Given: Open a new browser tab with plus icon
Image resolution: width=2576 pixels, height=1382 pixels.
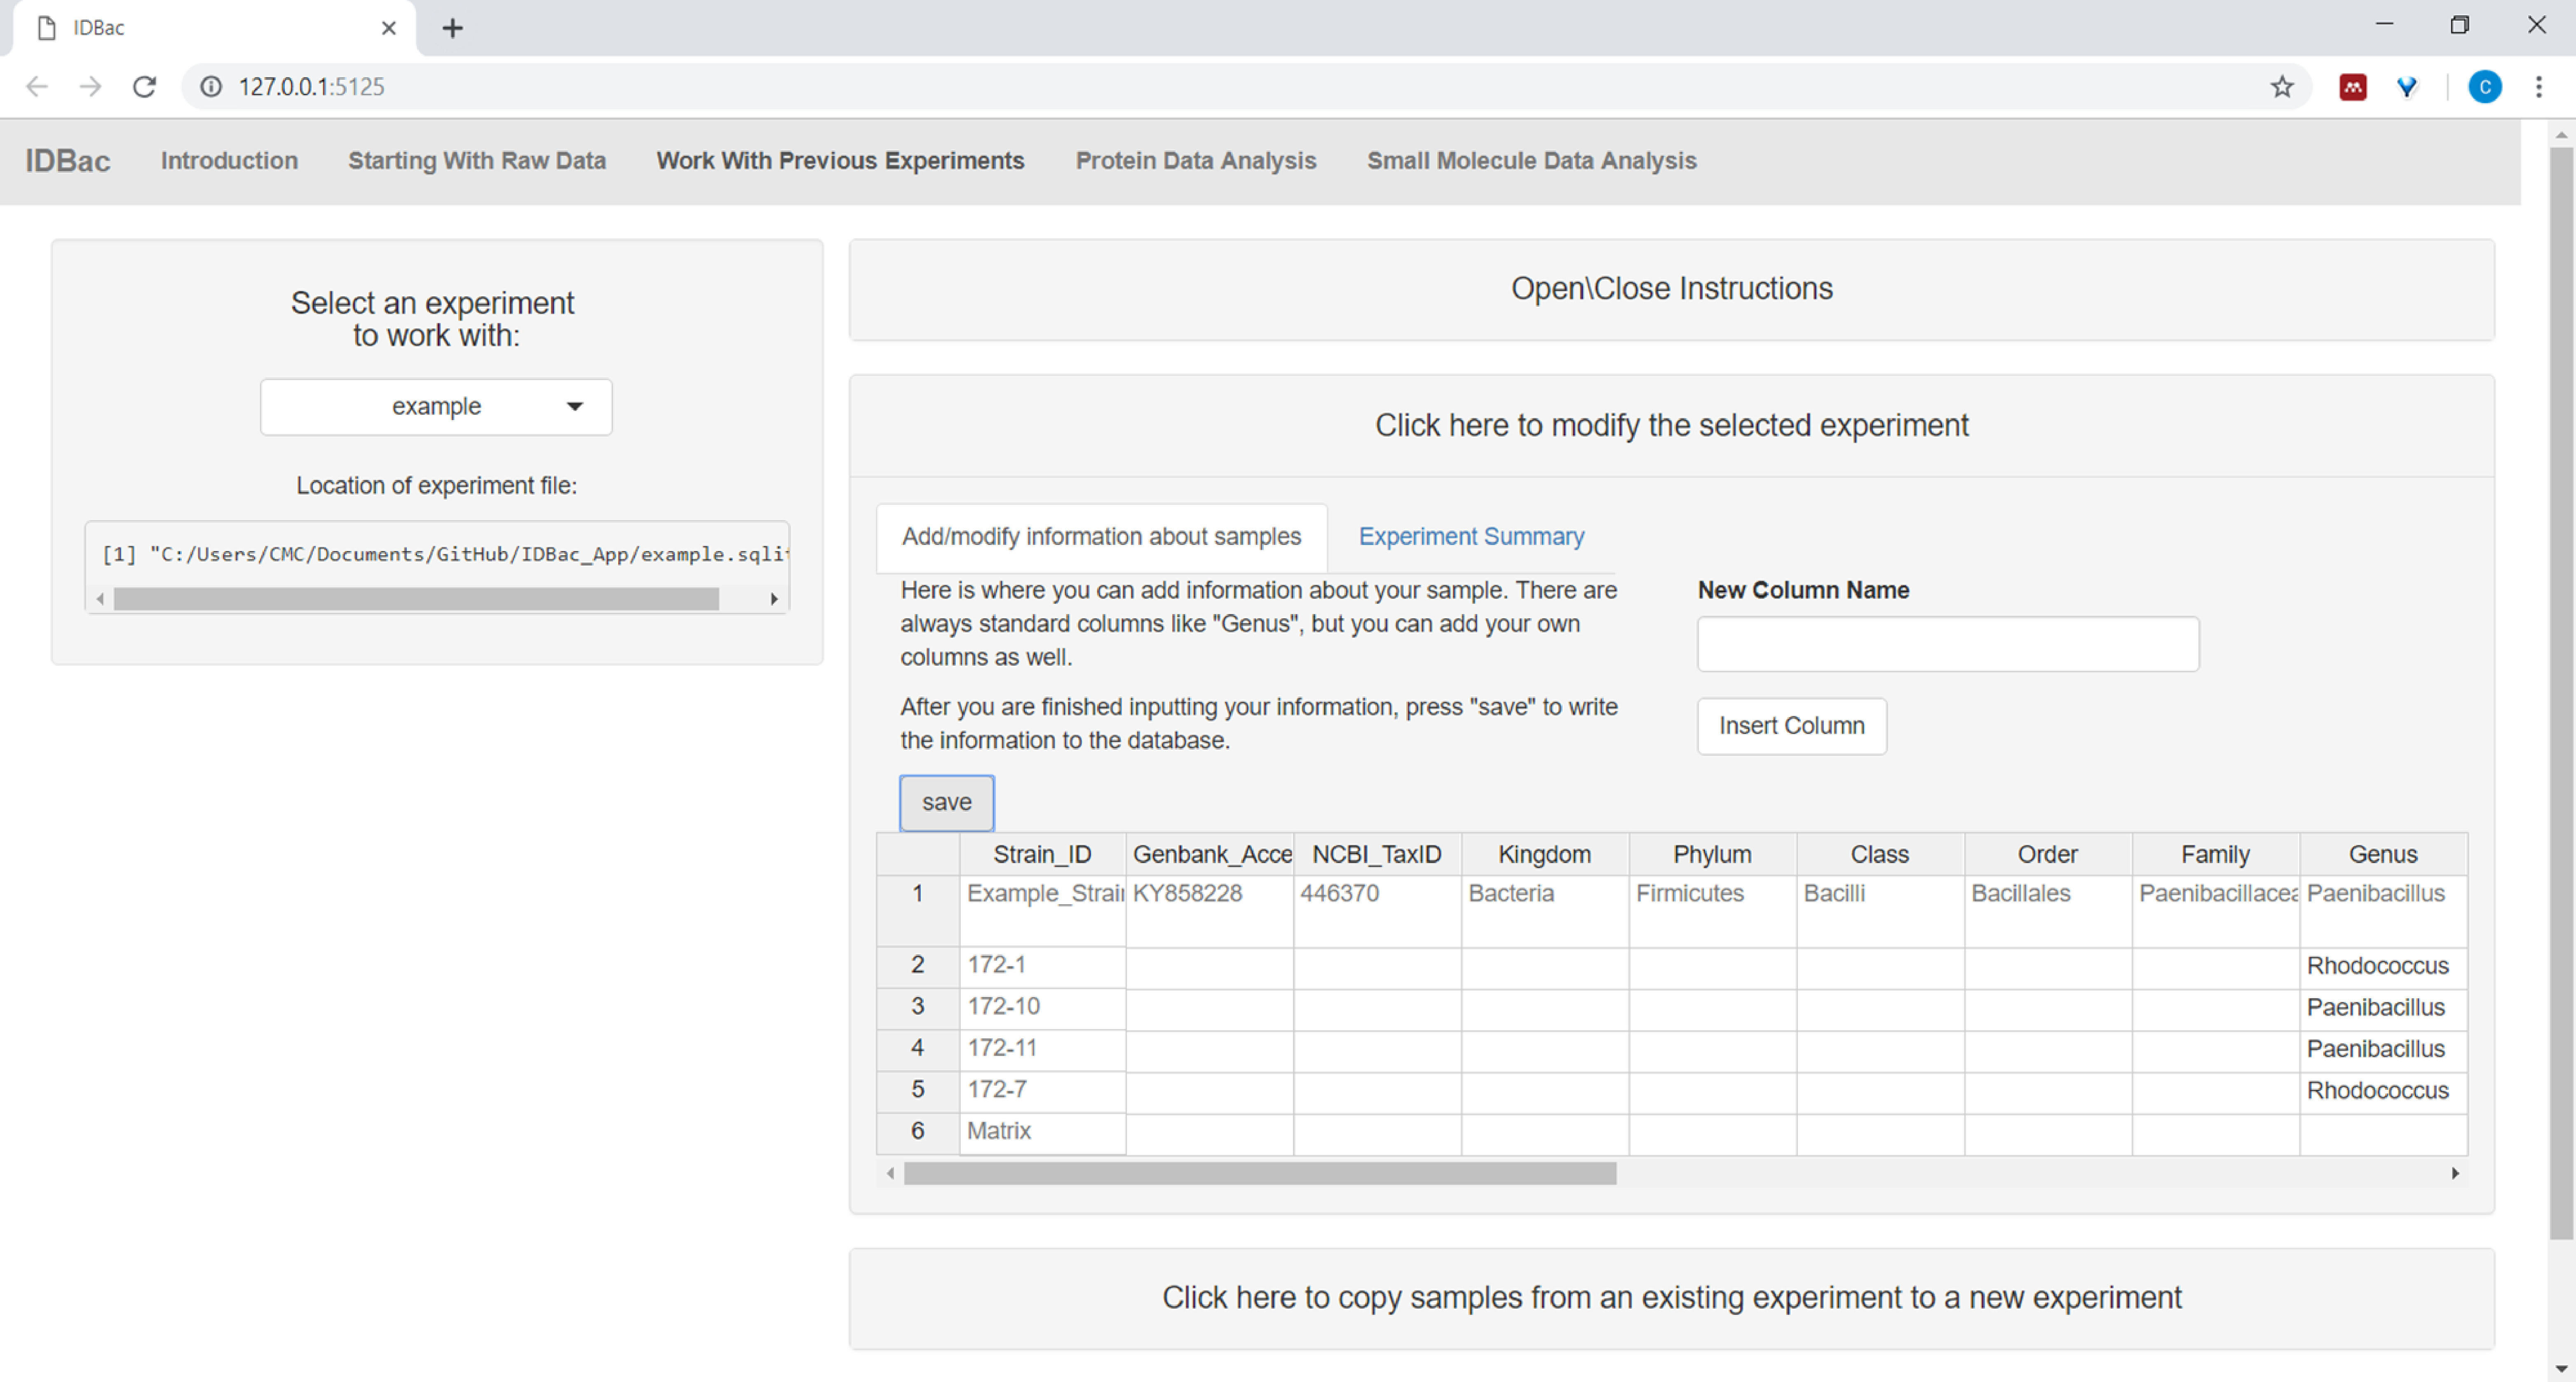Looking at the screenshot, I should coord(452,28).
